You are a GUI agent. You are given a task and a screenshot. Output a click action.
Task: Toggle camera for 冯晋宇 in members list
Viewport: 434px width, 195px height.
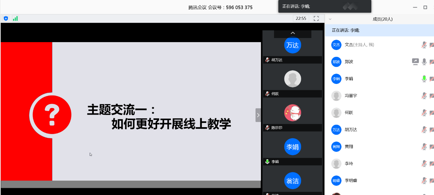click(x=431, y=96)
